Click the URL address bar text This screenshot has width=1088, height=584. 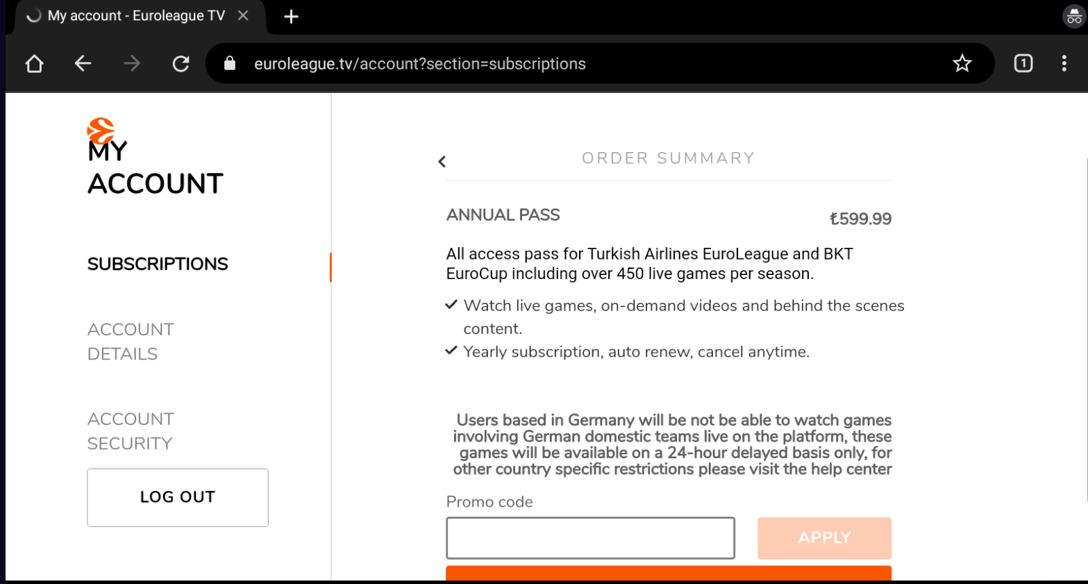(419, 64)
